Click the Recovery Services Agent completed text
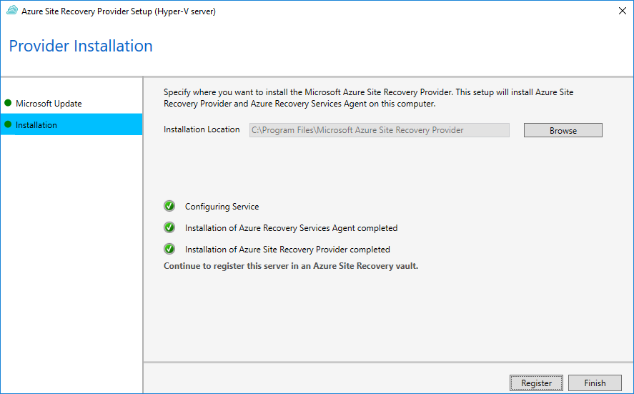Viewport: 634px width, 394px height. [x=291, y=227]
